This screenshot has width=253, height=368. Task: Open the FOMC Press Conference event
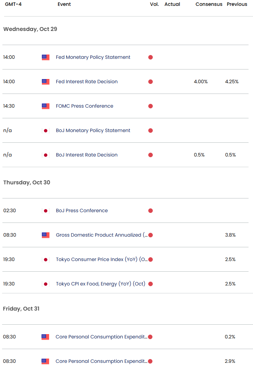tap(84, 106)
